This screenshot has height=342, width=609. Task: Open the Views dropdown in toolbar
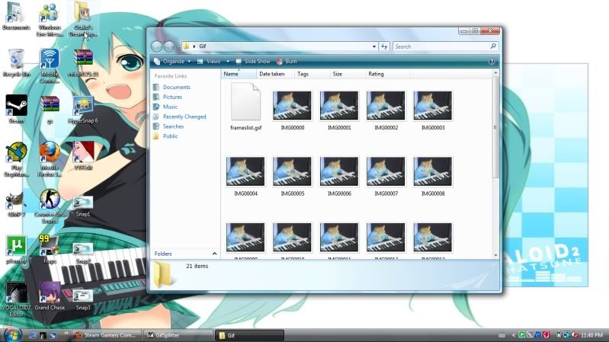tap(213, 61)
